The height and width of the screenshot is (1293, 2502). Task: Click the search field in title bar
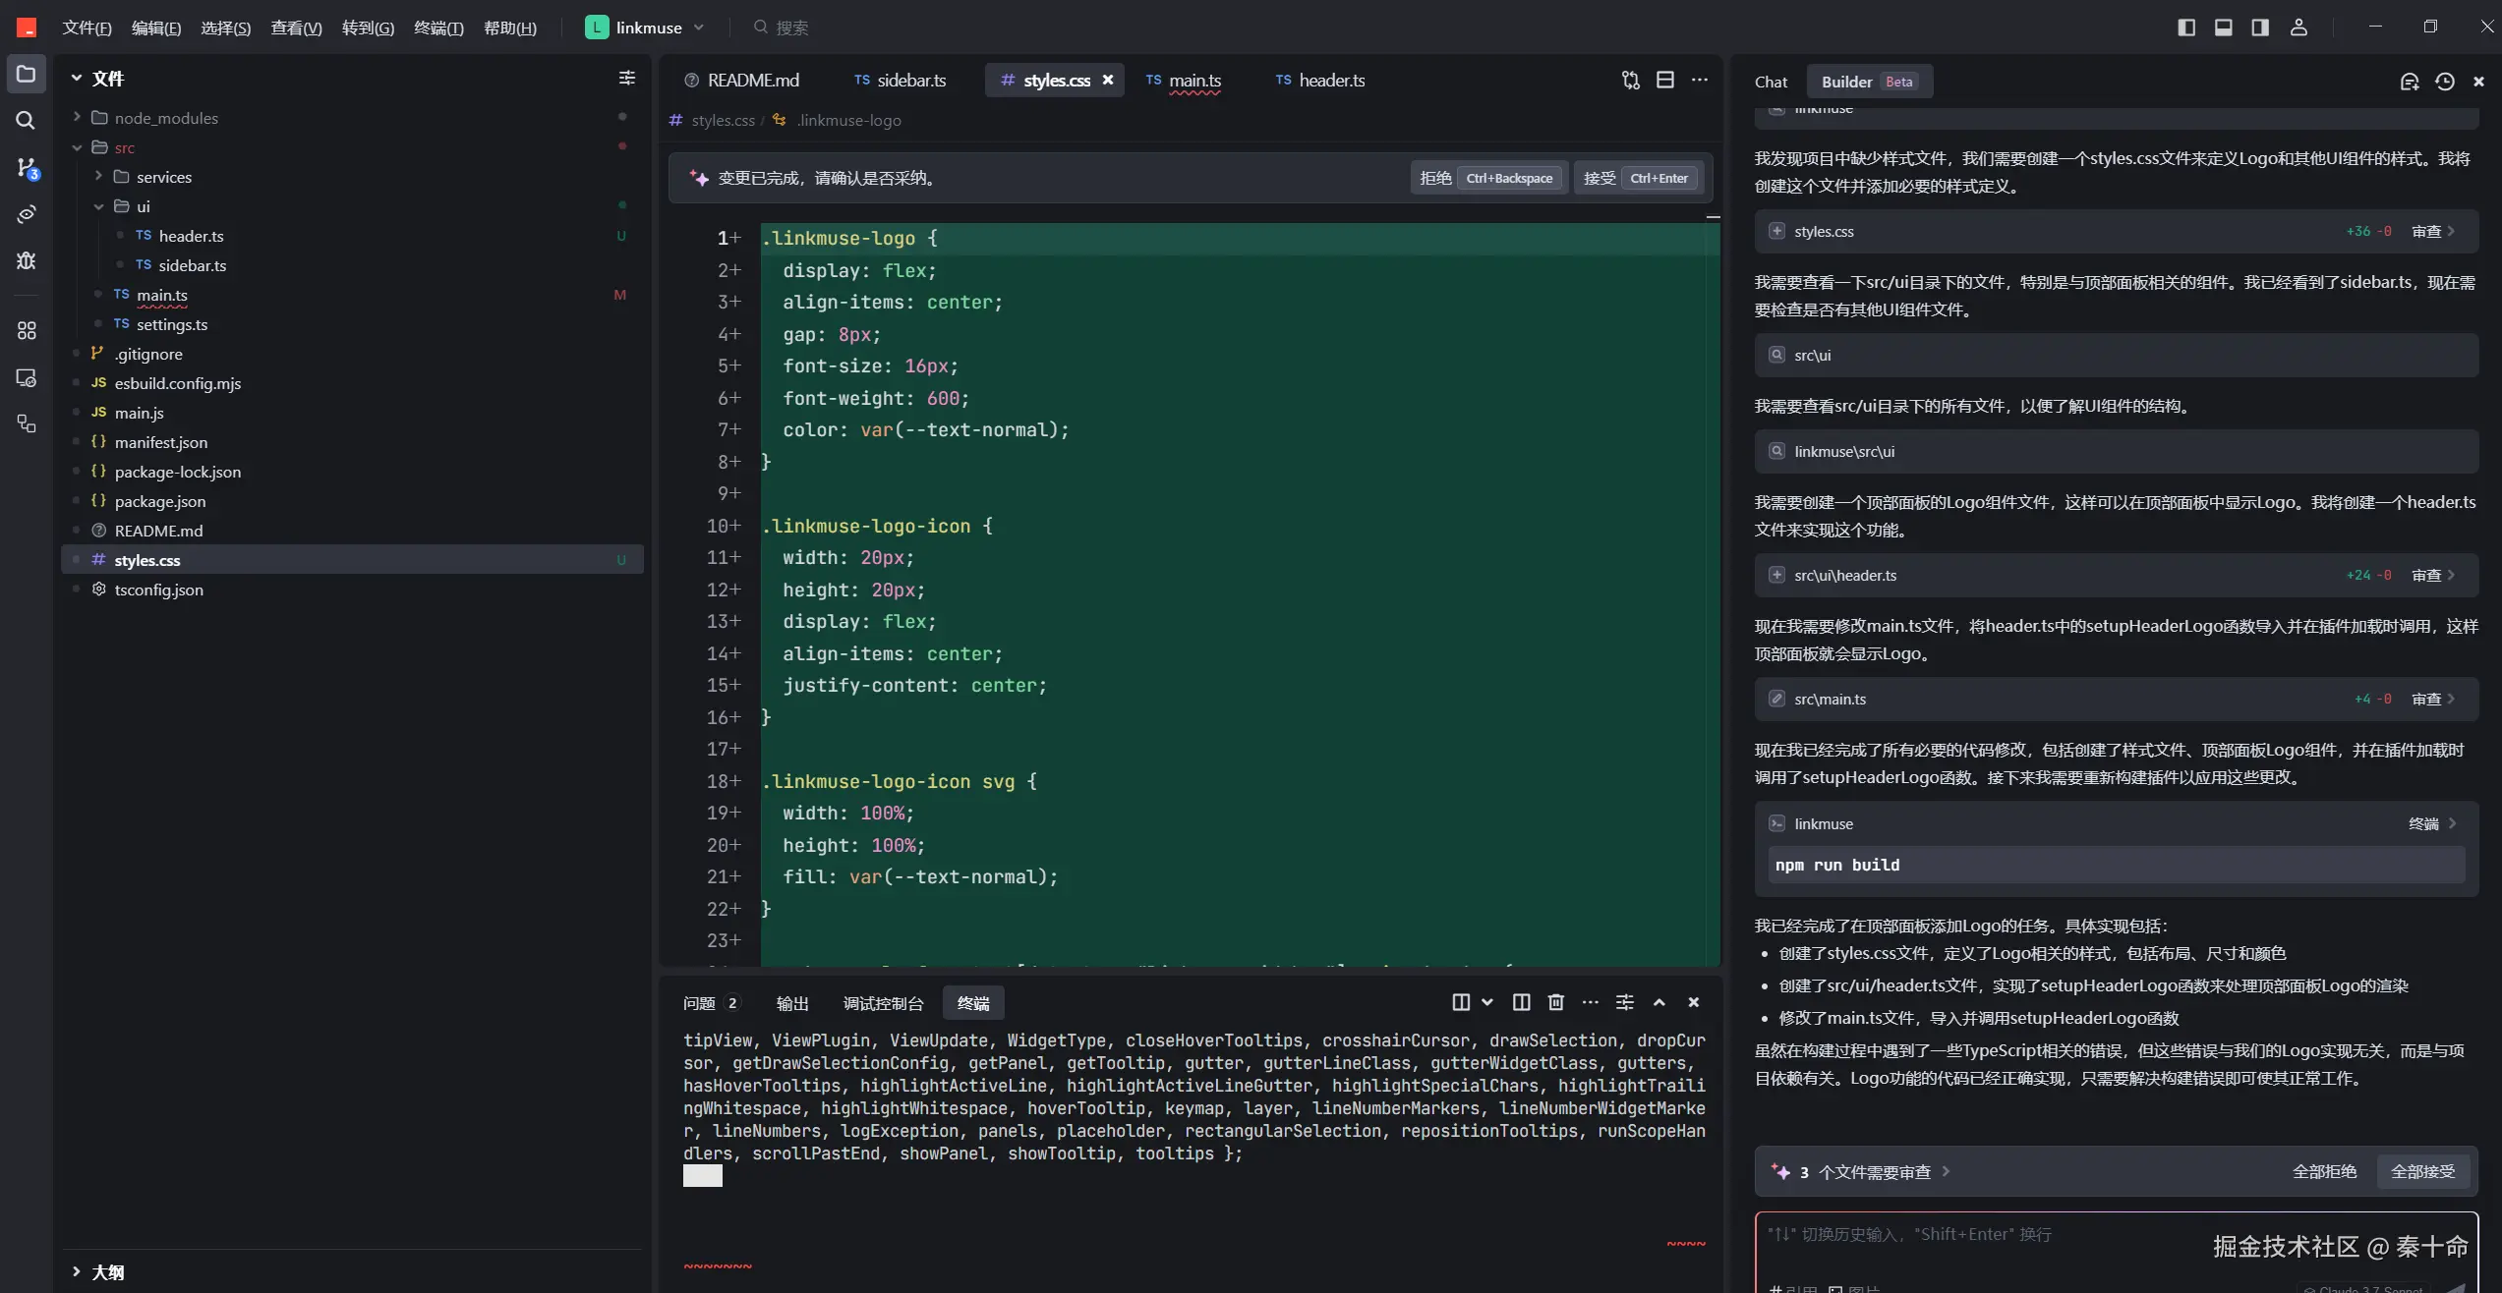click(791, 28)
